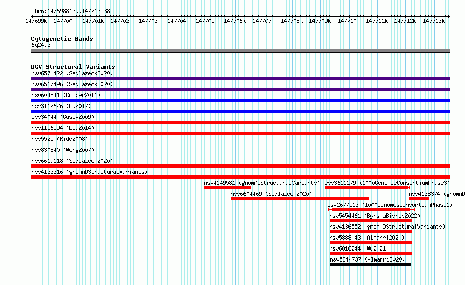Open nsv5844737 (Almarri2020) label
The image size is (465, 285).
click(367, 259)
